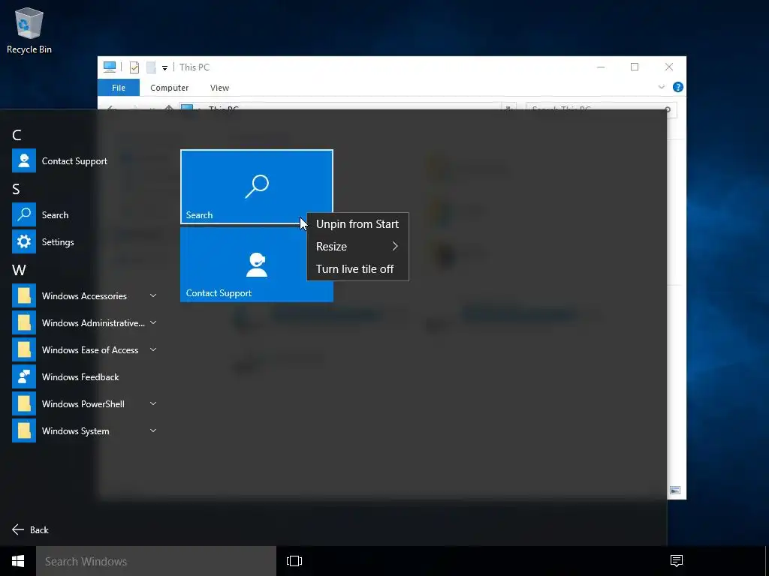Open the Windows Feedback icon
The width and height of the screenshot is (769, 576).
pos(24,376)
